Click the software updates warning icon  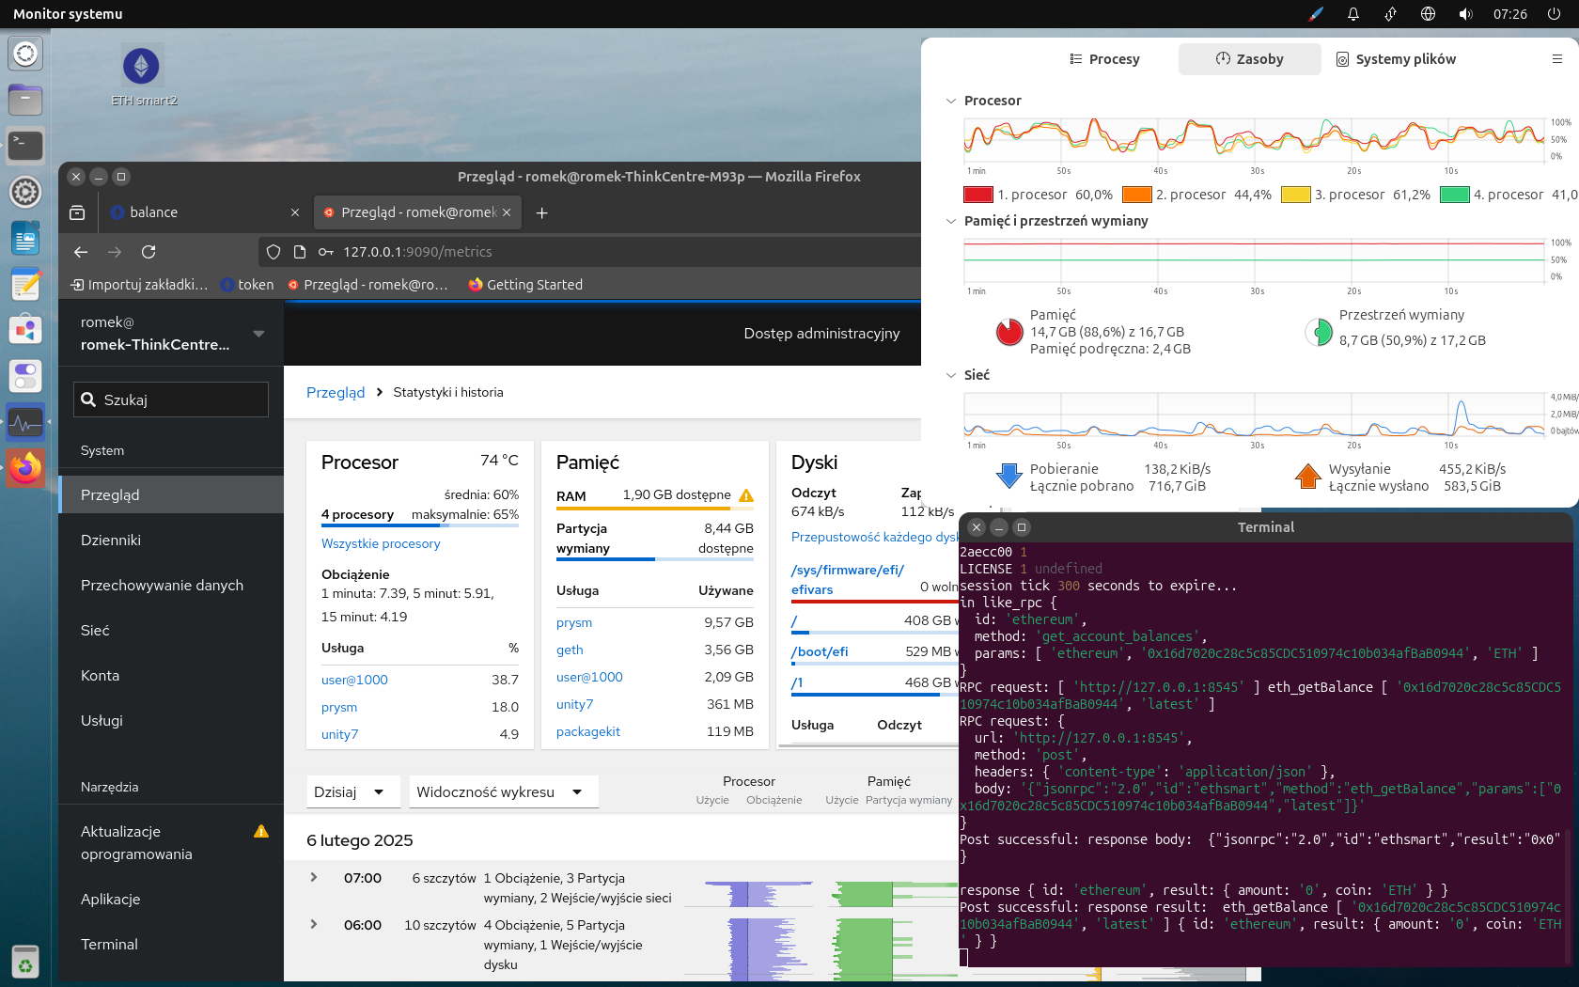(x=261, y=831)
